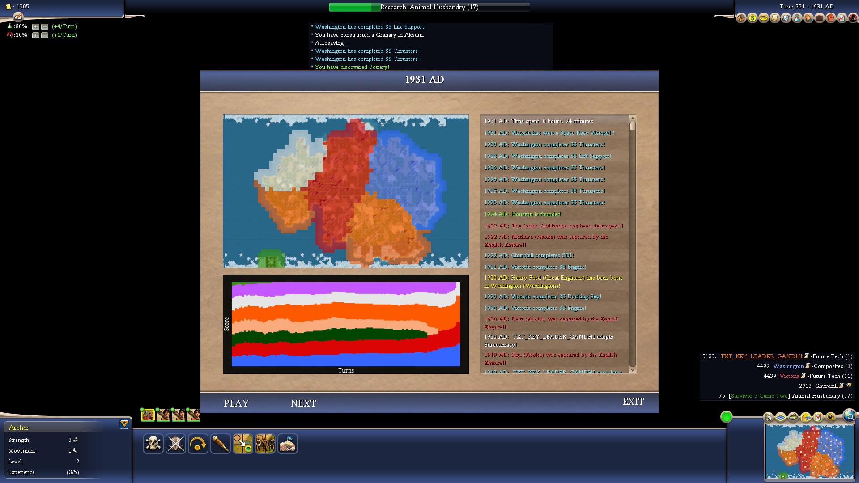Select the Explore spyglass action
This screenshot has width=859, height=483.
click(220, 444)
